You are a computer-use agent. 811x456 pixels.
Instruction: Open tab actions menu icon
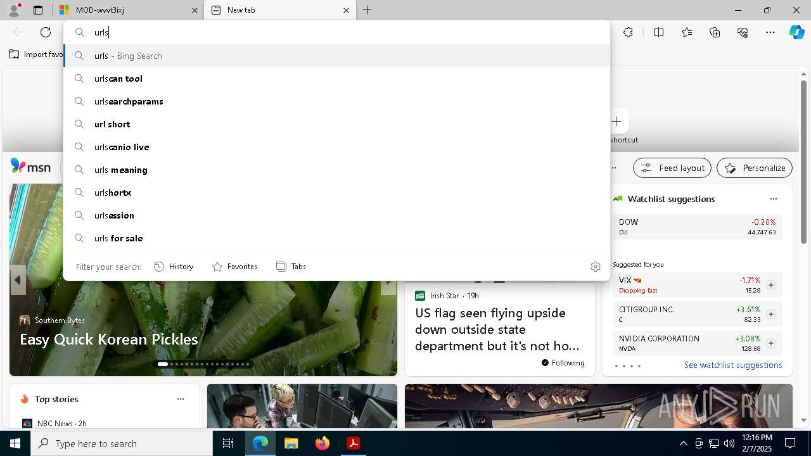pos(38,10)
